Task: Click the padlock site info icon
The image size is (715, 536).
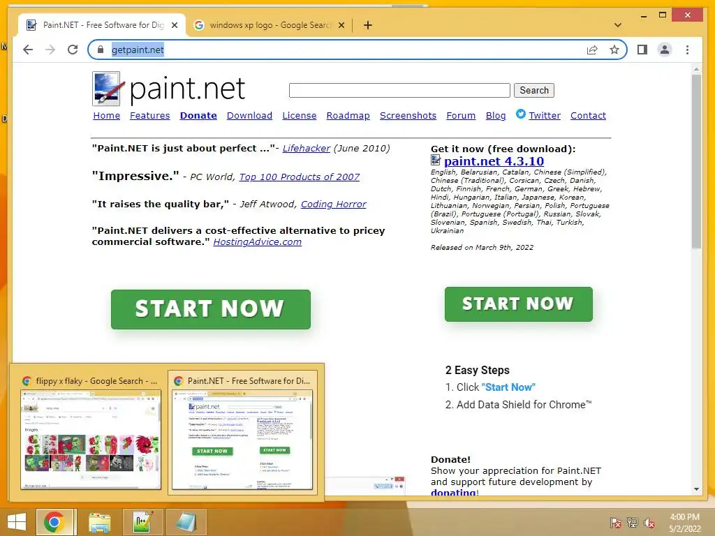Action: [101, 50]
